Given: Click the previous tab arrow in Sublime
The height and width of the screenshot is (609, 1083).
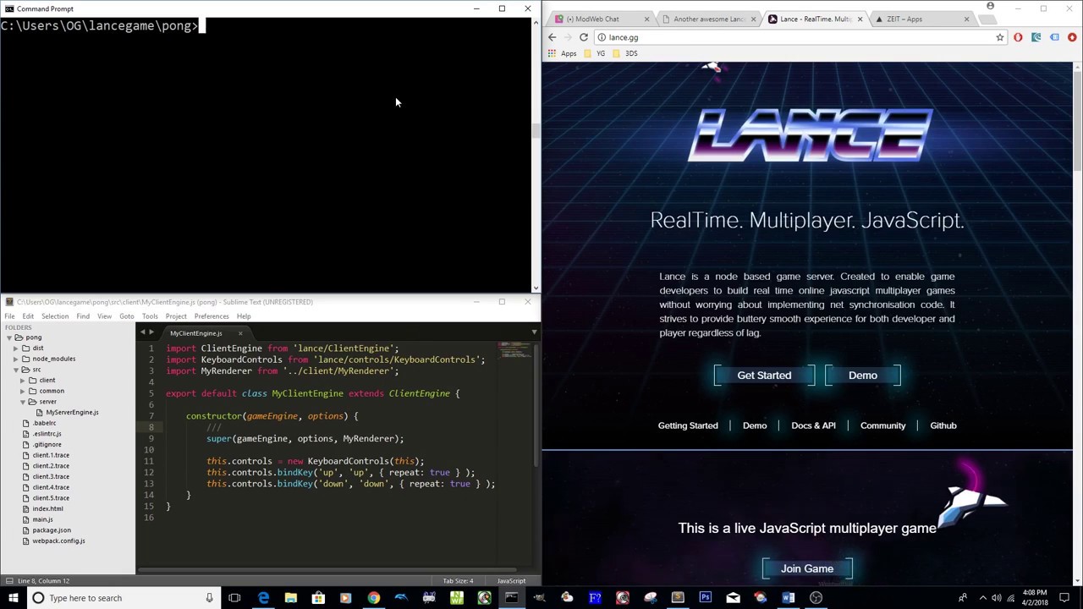Looking at the screenshot, I should click(142, 332).
